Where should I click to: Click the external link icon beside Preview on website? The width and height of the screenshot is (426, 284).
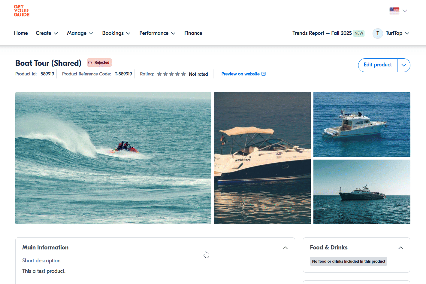[x=264, y=74]
